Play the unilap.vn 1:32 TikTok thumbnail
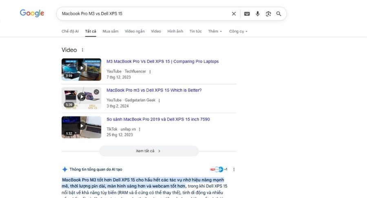 point(82,127)
